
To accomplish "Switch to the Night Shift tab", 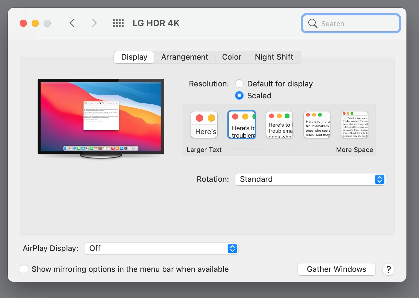I will 274,57.
